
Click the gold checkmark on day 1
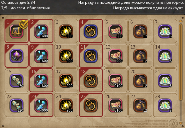tap(24, 24)
